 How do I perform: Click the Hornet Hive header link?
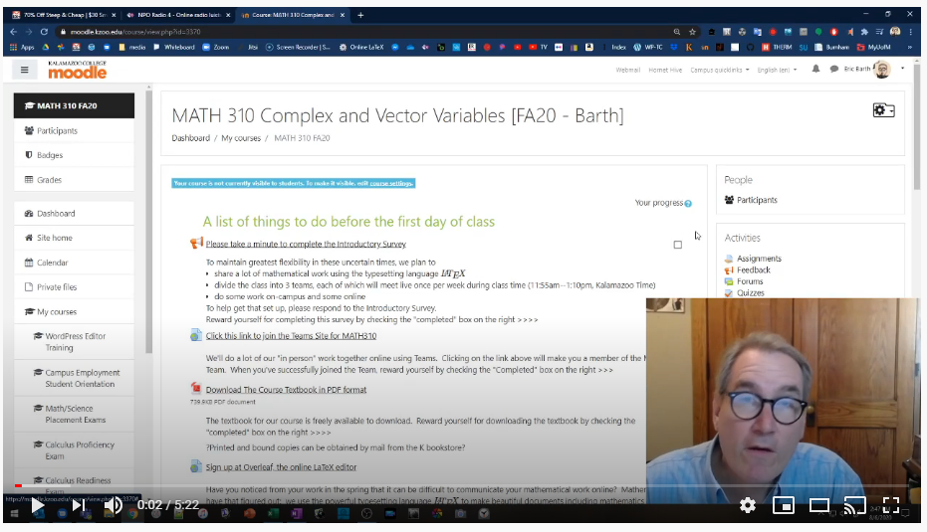pos(665,70)
